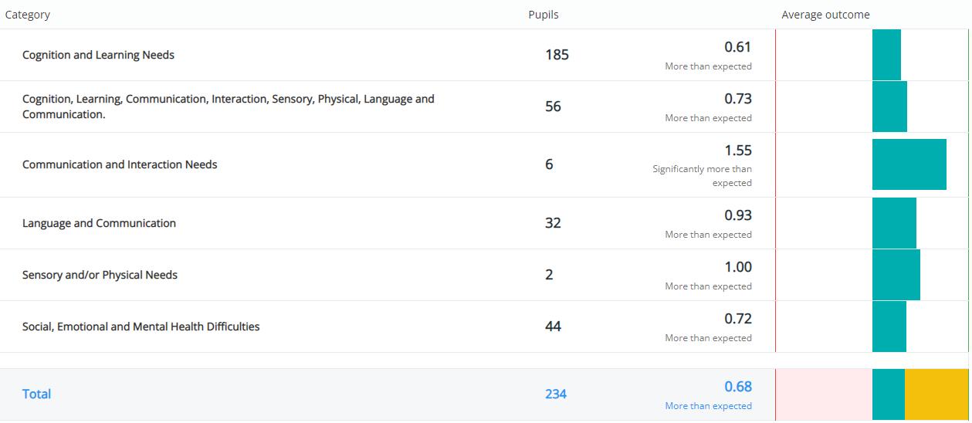Click the teal bar for Communication and Interaction
The width and height of the screenshot is (972, 423).
pos(909,164)
